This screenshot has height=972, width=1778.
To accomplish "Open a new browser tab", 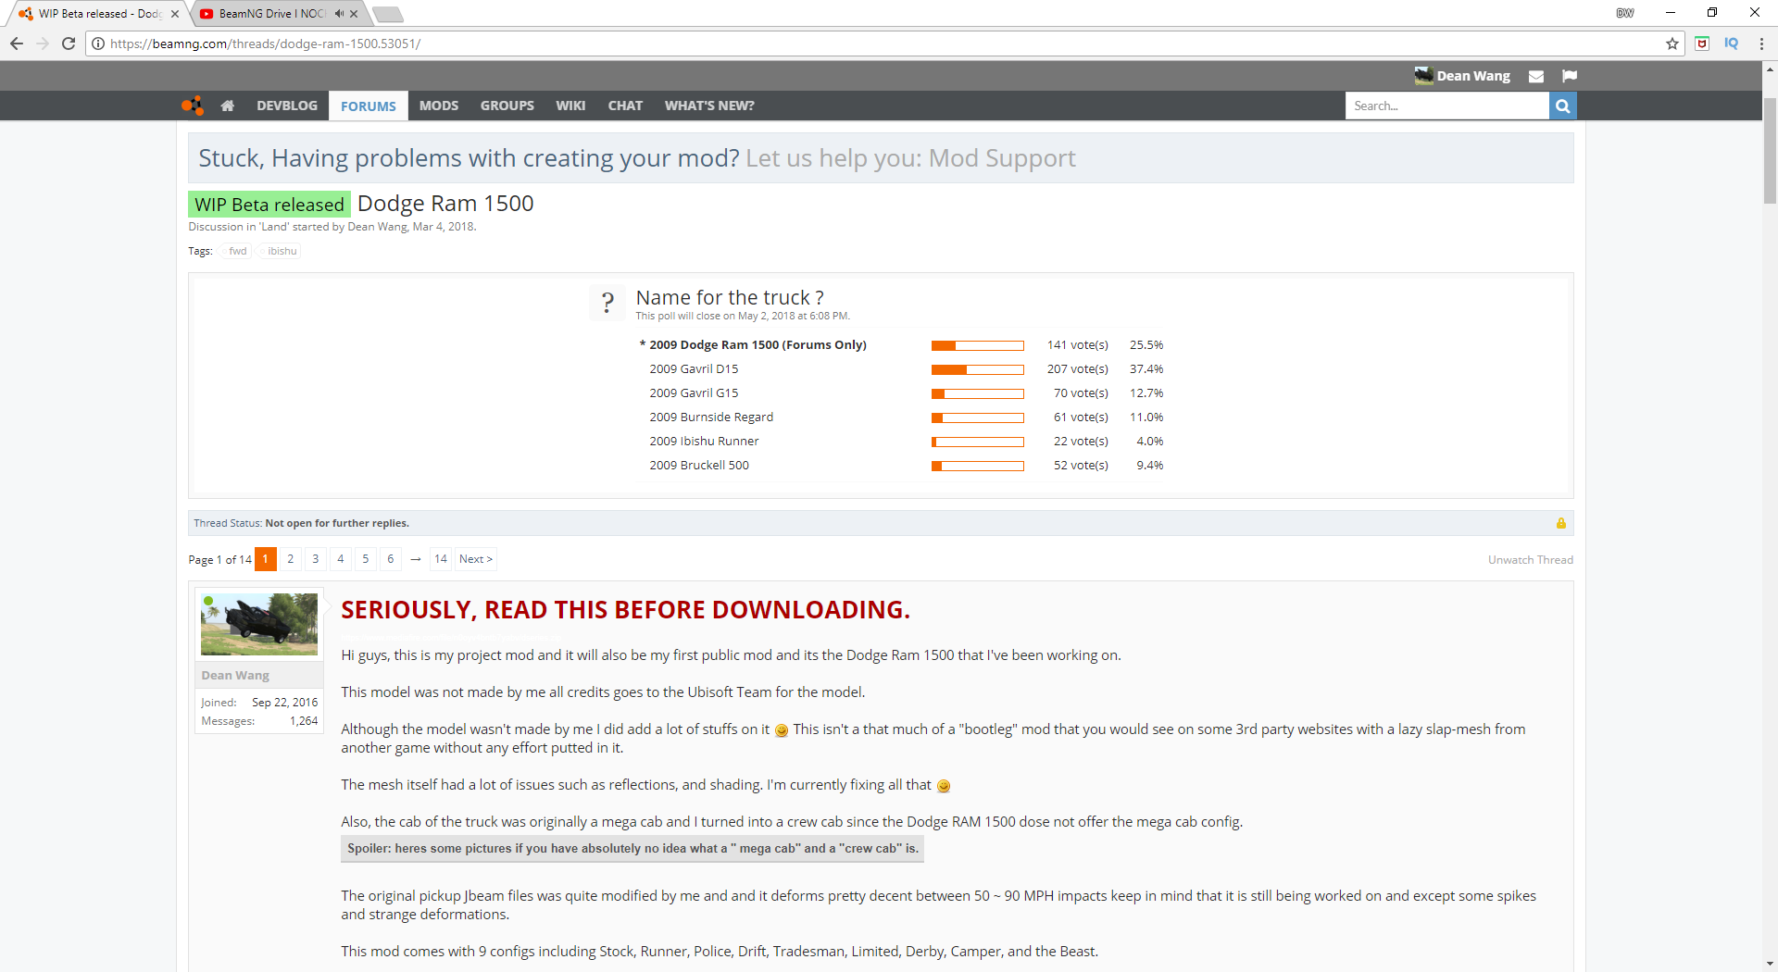I will 387,14.
